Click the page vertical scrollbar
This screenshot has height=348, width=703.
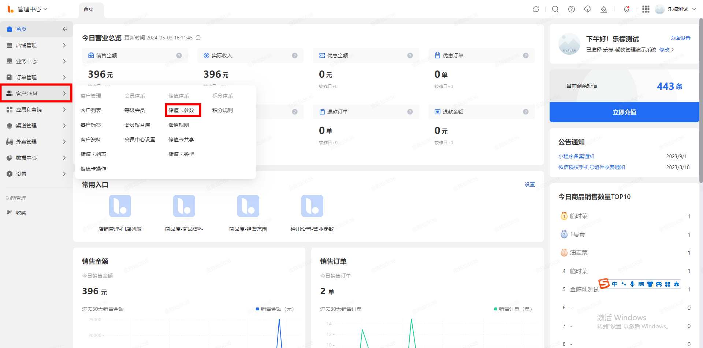pyautogui.click(x=701, y=100)
